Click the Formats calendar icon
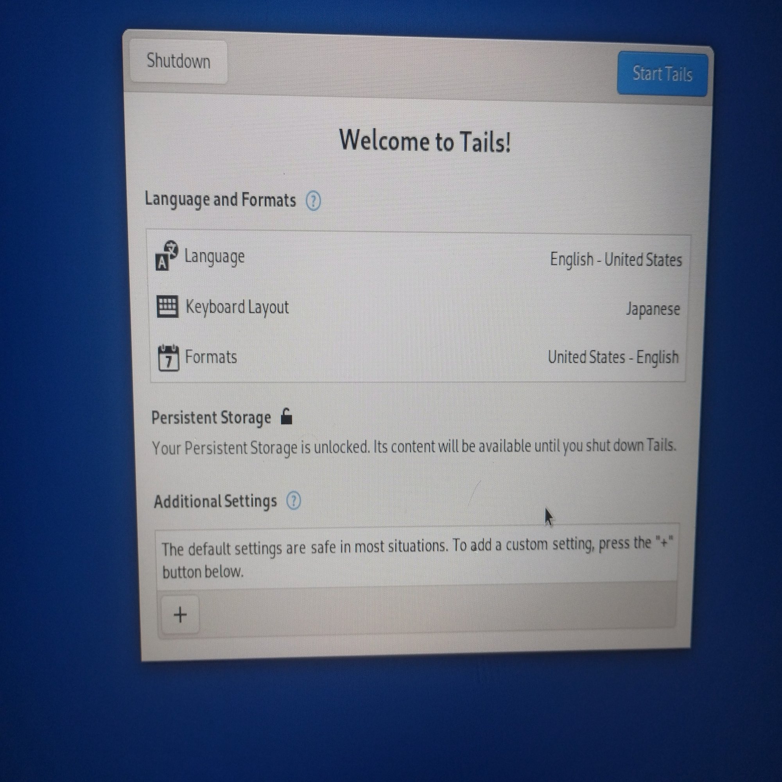782x782 pixels. click(169, 357)
